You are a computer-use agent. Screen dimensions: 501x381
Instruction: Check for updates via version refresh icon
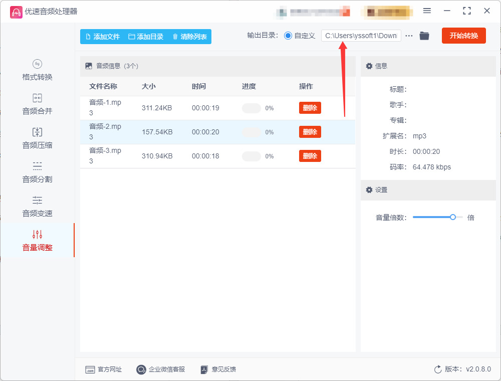[x=438, y=369]
